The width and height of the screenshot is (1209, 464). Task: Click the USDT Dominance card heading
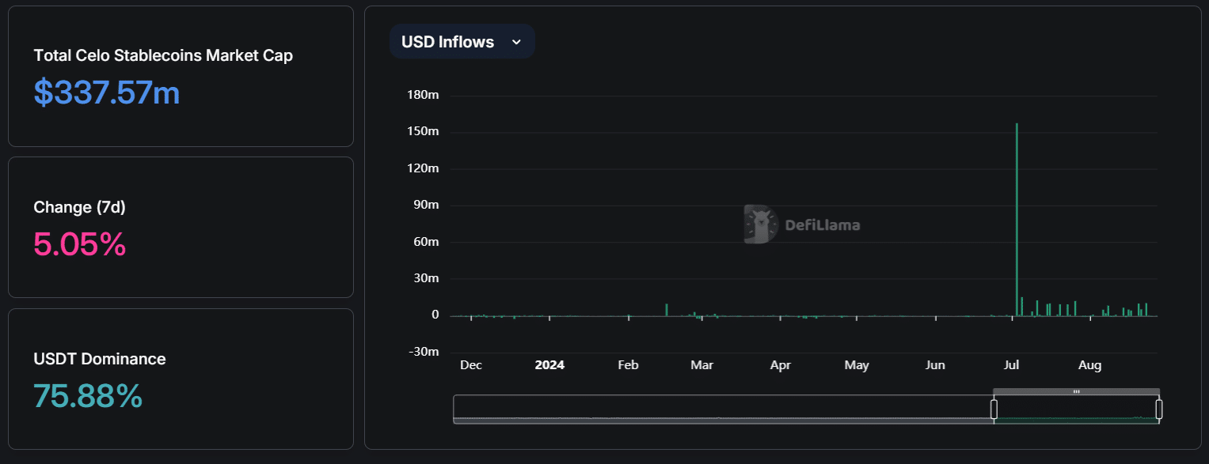[x=99, y=359]
